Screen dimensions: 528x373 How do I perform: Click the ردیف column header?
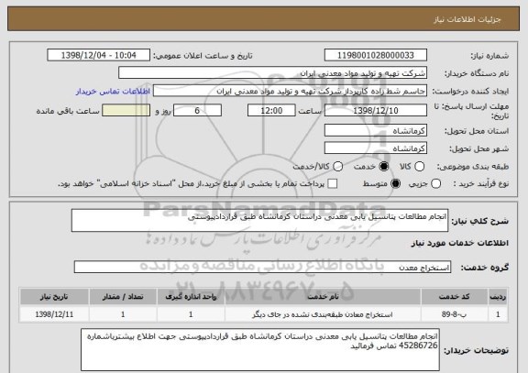pyautogui.click(x=498, y=297)
